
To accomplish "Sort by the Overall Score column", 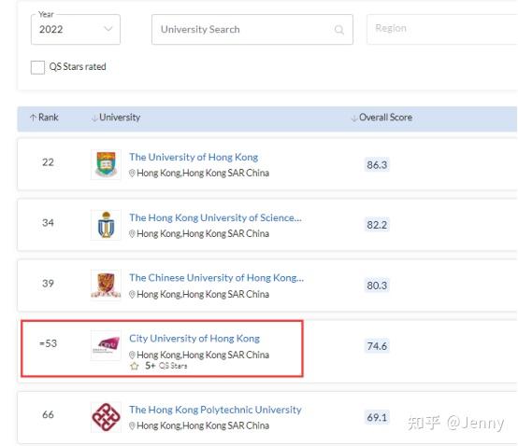I will 381,118.
